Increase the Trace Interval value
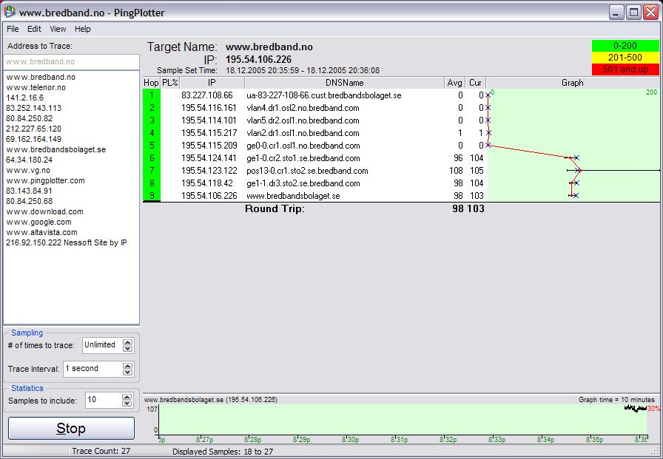The image size is (663, 459). tap(128, 365)
